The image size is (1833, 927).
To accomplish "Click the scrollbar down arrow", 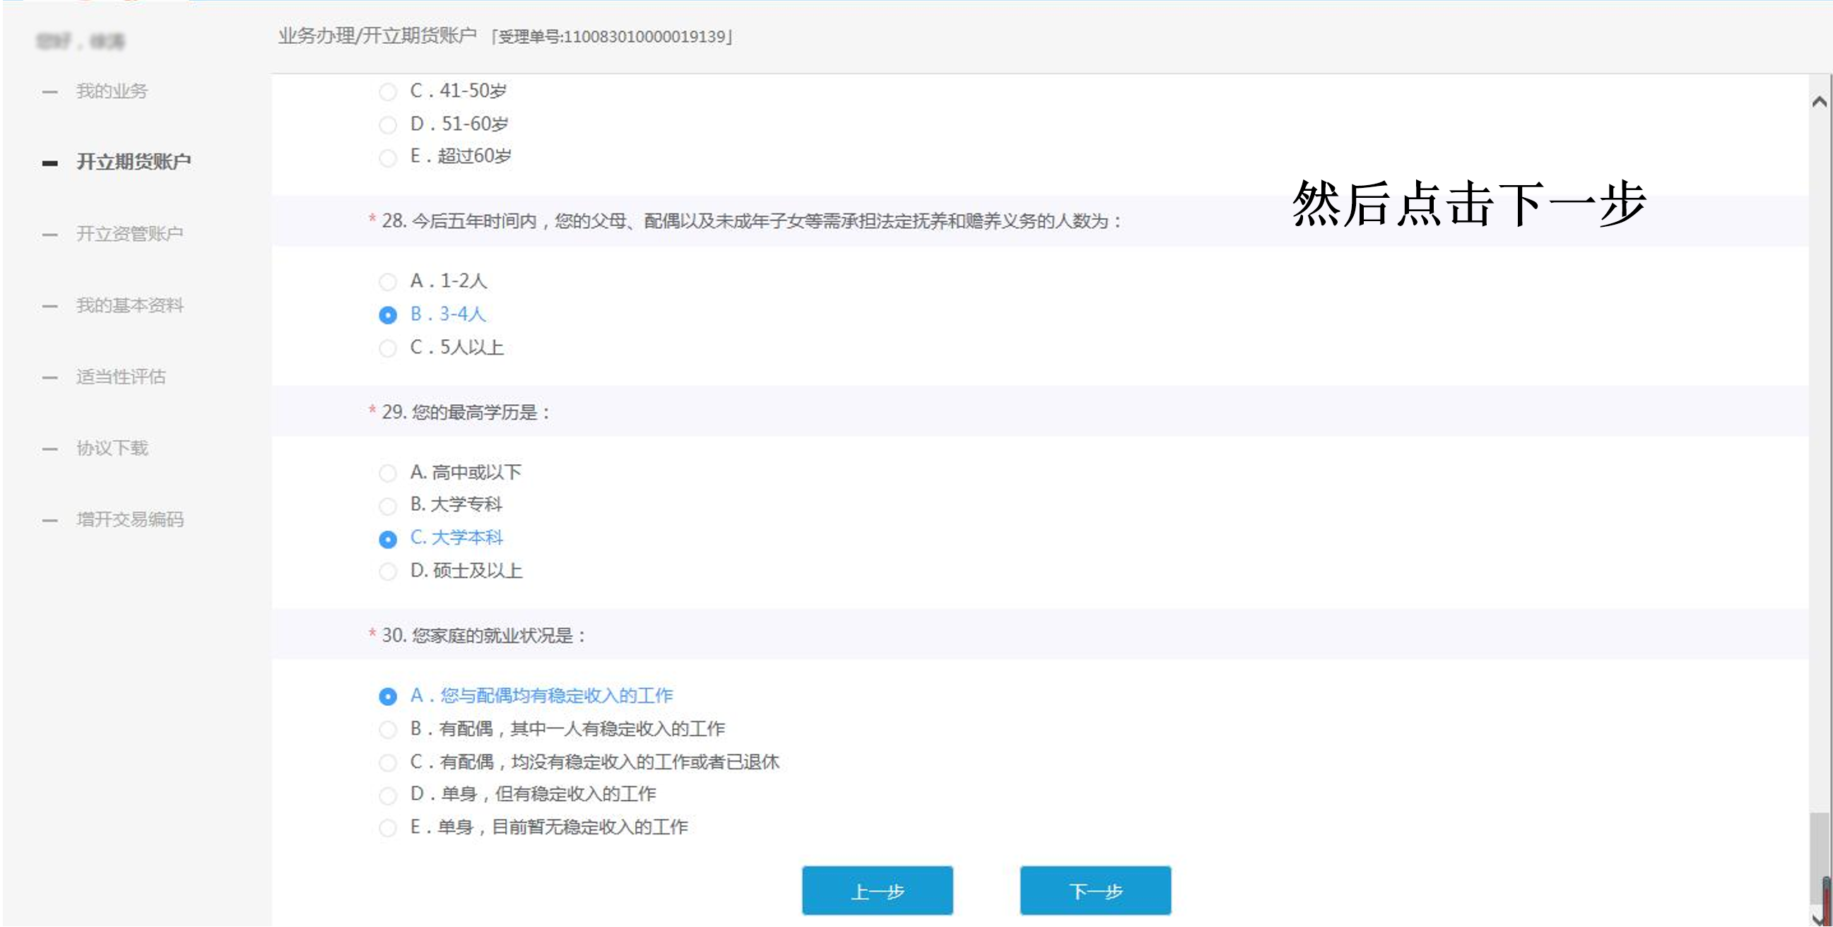I will tap(1819, 918).
